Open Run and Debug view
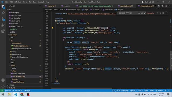This screenshot has height=97, width=172. coord(3,25)
